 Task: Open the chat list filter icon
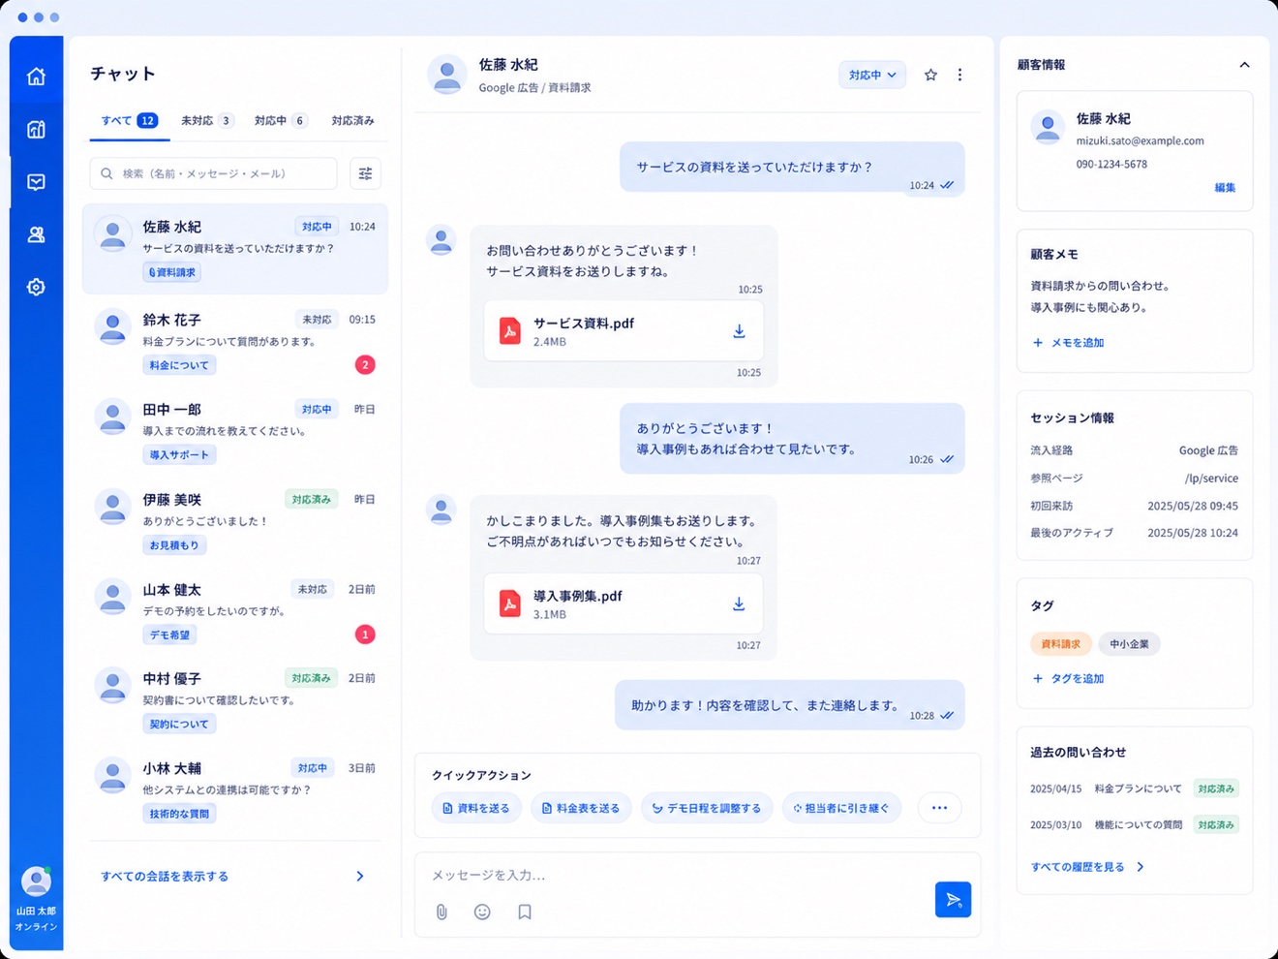pos(365,173)
